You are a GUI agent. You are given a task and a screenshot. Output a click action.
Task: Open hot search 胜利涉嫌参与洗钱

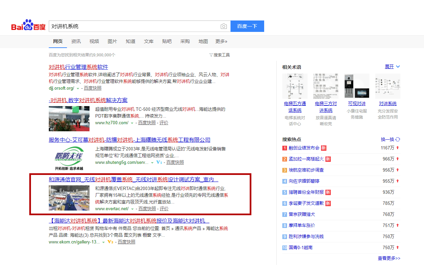click(306, 236)
